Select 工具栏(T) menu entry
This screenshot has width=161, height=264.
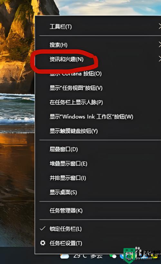98,27
